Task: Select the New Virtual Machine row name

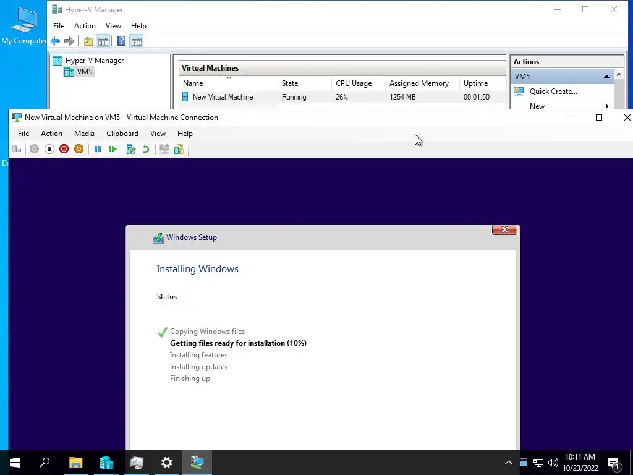Action: (x=223, y=97)
